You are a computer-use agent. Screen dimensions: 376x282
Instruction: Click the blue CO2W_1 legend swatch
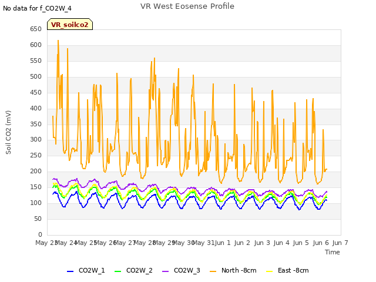click(x=70, y=271)
